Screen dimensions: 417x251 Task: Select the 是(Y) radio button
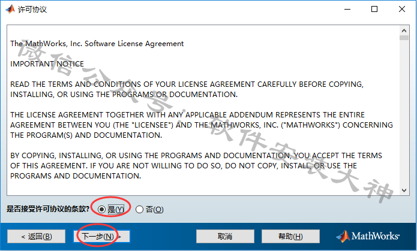[101, 210]
